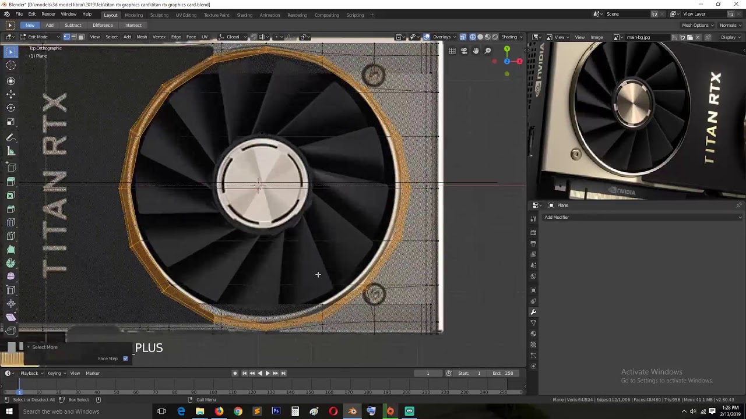The width and height of the screenshot is (746, 419).
Task: Click the Windows Start button
Action: (x=9, y=411)
